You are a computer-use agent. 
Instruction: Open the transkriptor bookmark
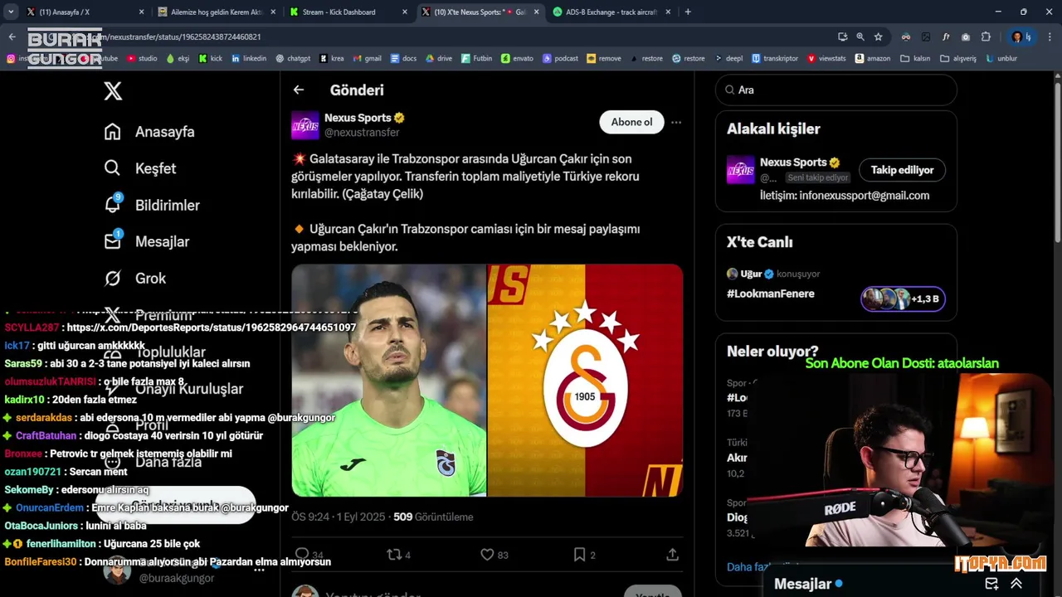coord(775,59)
